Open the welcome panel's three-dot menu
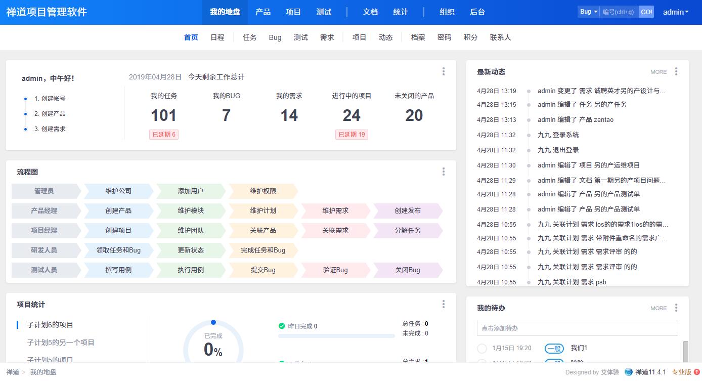This screenshot has height=382, width=702. click(444, 71)
